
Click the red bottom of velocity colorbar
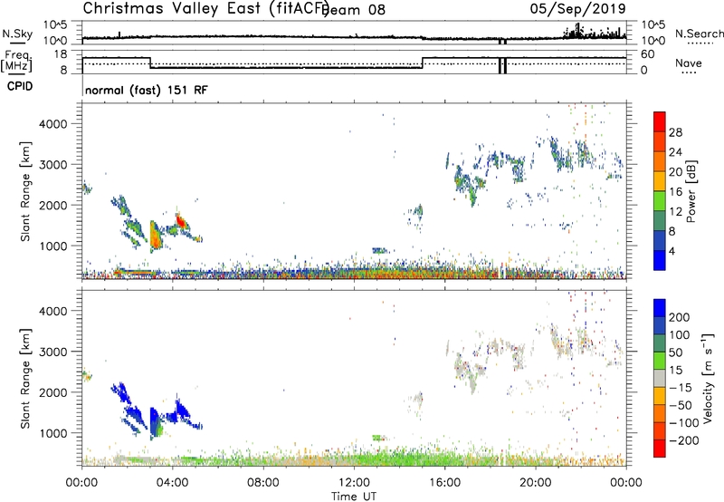pos(660,449)
